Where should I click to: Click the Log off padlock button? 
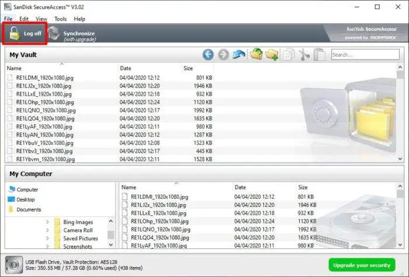pyautogui.click(x=25, y=33)
